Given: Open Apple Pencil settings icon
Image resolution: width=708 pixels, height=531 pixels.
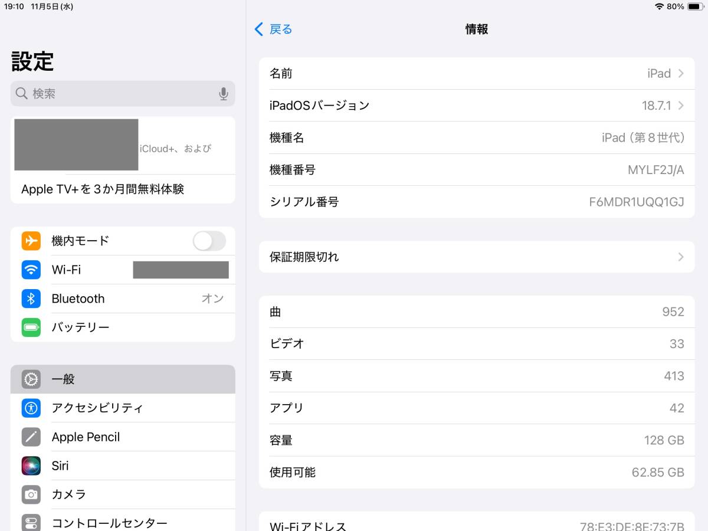Looking at the screenshot, I should [x=31, y=437].
